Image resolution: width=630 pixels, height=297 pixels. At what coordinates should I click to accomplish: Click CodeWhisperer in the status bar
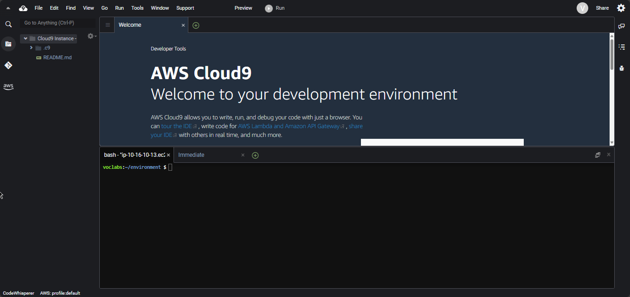tap(19, 293)
